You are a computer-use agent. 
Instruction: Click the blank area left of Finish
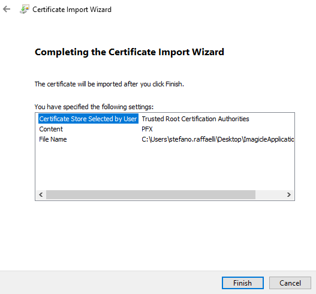pyautogui.click(x=111, y=283)
